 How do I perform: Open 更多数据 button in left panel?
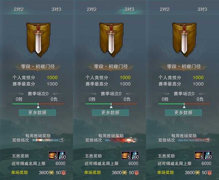[x=37, y=113]
